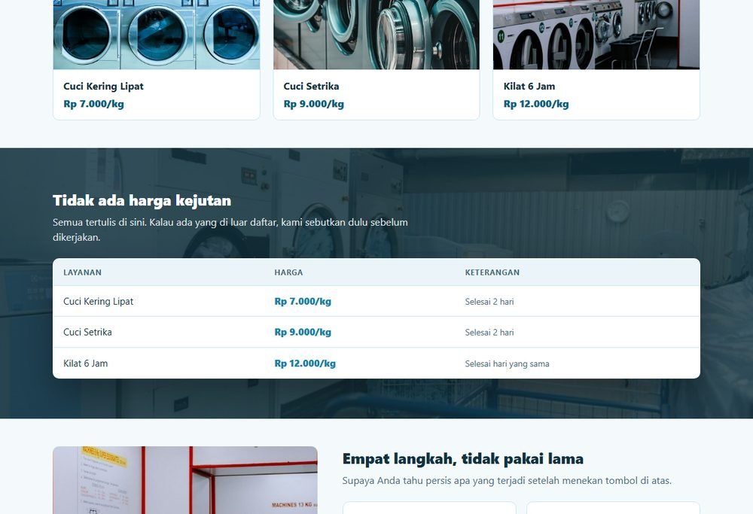Click the KETERANGAN column header
Image resolution: width=753 pixels, height=514 pixels.
[492, 272]
